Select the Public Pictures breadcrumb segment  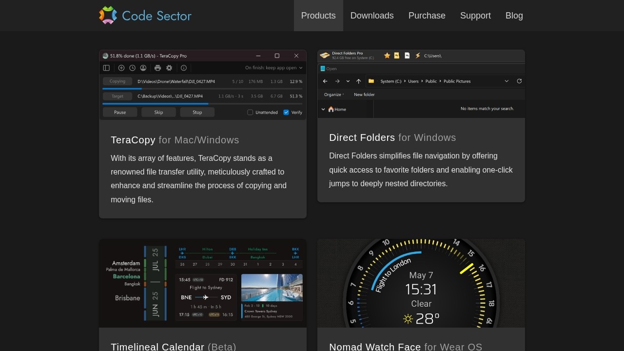coord(457,81)
